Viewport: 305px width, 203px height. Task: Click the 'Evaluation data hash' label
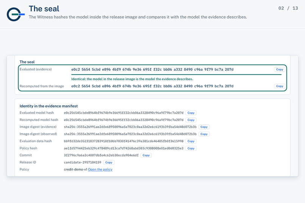[36, 141]
